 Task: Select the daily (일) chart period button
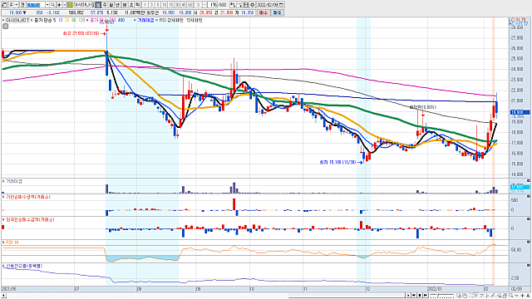tap(98, 5)
